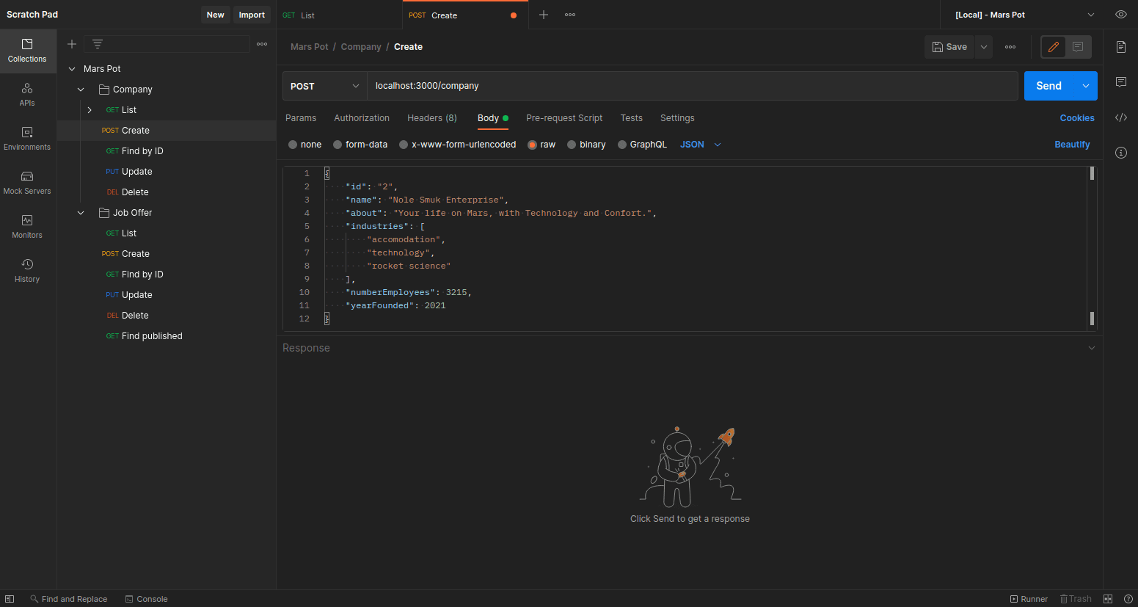Screen dimensions: 1138x607
Task: Click the collection filter icon
Action: click(98, 44)
